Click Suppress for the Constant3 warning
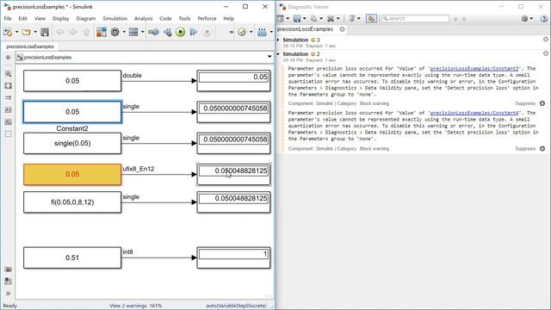This screenshot has height=310, width=551. pyautogui.click(x=525, y=103)
